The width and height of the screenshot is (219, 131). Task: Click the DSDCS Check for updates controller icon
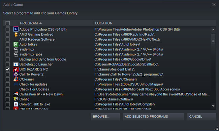(16, 84)
